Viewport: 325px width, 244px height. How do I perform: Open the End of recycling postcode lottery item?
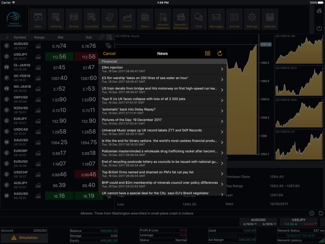162,163
